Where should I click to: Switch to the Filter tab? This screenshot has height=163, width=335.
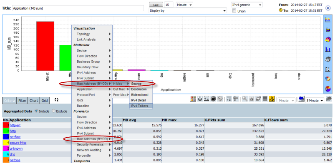point(22,101)
